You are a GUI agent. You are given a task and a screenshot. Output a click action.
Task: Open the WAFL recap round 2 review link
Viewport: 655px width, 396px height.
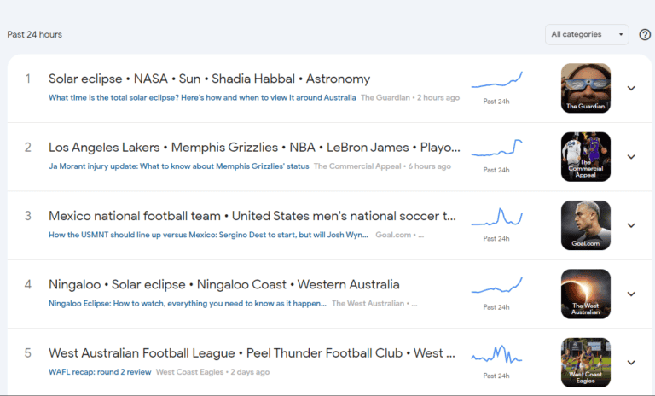click(100, 372)
